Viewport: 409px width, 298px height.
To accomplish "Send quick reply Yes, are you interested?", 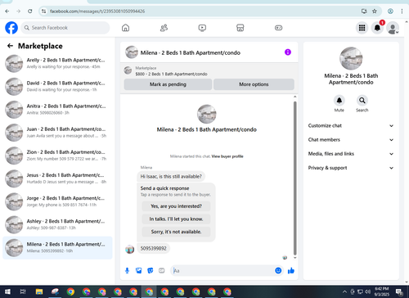I will [176, 206].
